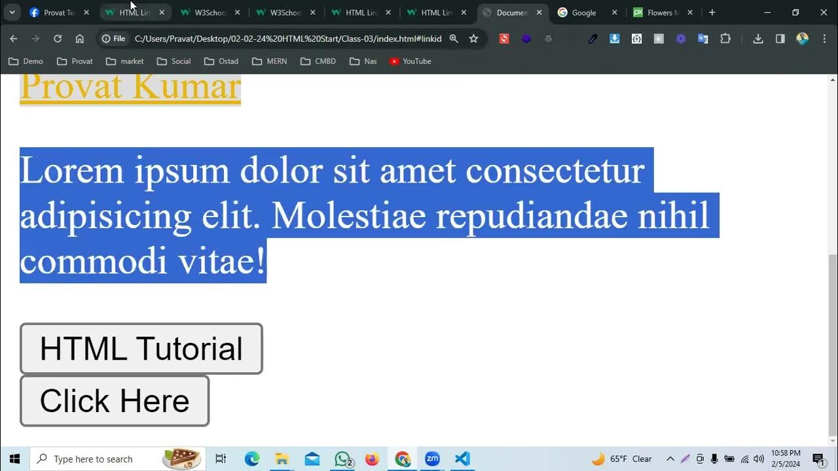Open the Provat bookmarks folder
This screenshot has height=471, width=838.
click(x=75, y=61)
